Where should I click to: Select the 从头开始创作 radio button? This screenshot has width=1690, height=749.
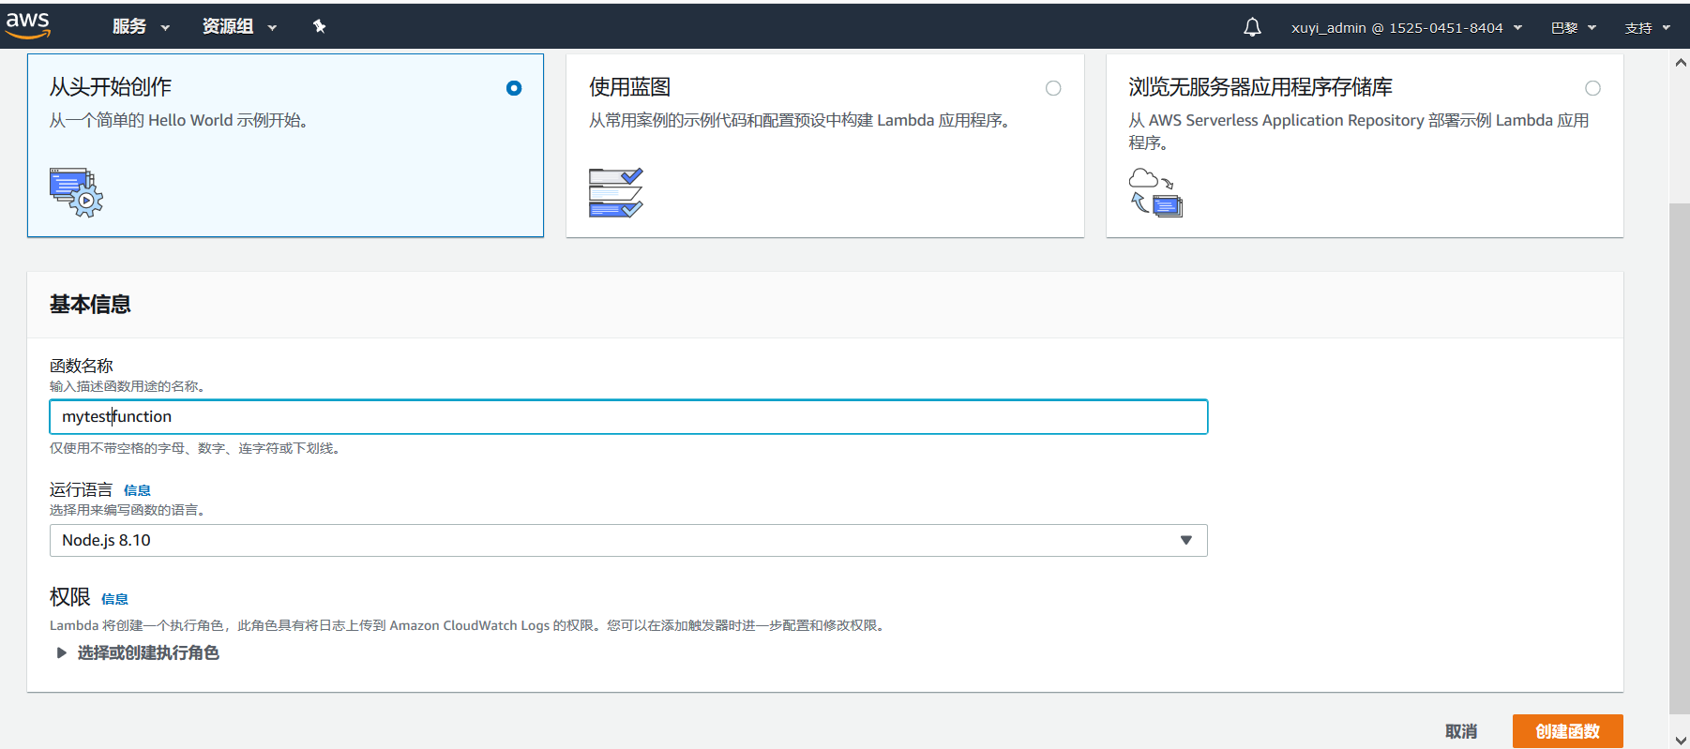click(x=514, y=88)
